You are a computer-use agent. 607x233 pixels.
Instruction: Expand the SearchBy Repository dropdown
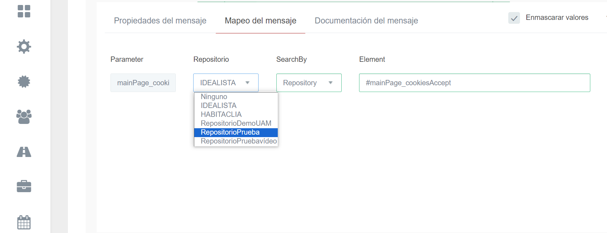(309, 83)
